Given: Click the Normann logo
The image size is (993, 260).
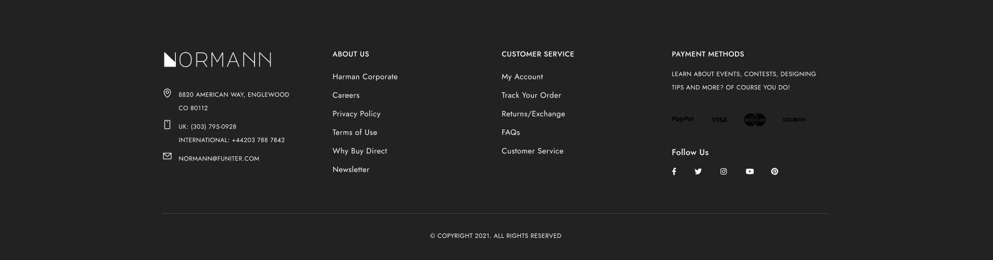Looking at the screenshot, I should (217, 60).
